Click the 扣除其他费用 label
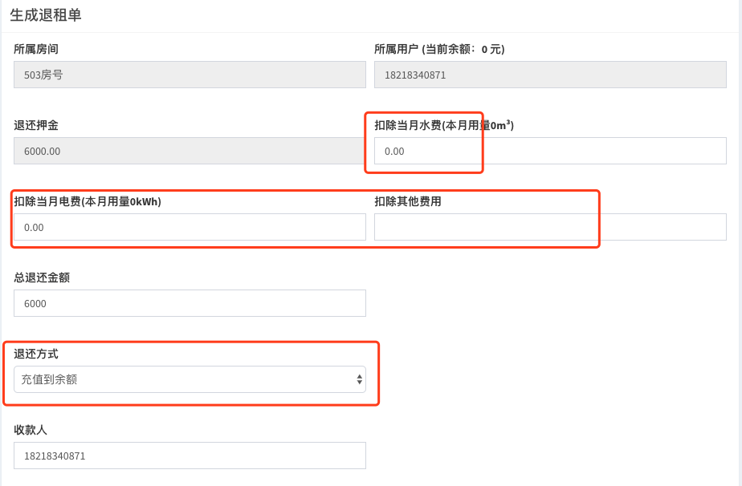 point(408,201)
